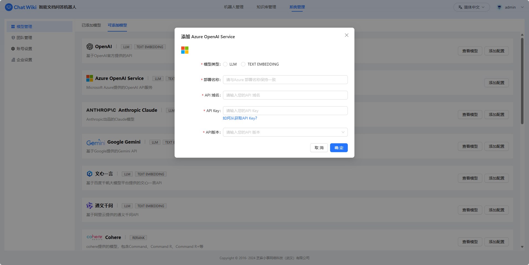This screenshot has width=529, height=265.
Task: Click the Google Gemini logo
Action: pyautogui.click(x=96, y=142)
